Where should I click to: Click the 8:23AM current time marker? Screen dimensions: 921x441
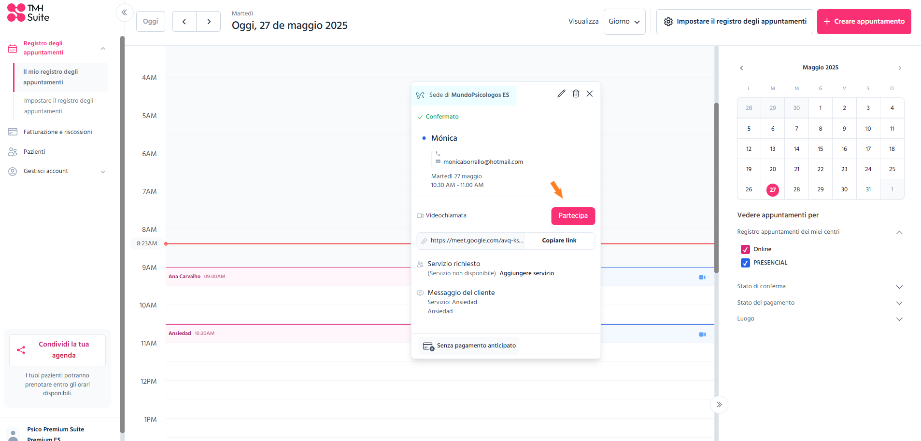pos(147,244)
